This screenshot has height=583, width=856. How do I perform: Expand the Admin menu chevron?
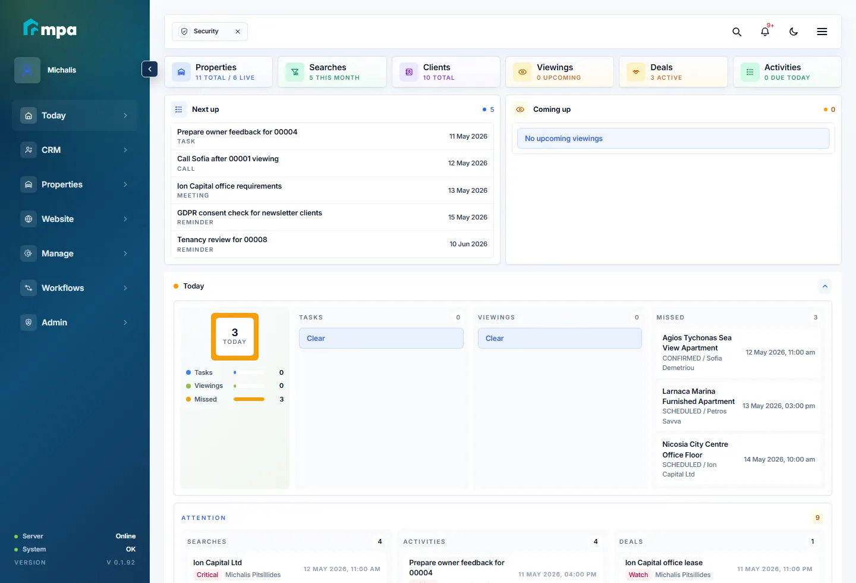[x=125, y=322]
